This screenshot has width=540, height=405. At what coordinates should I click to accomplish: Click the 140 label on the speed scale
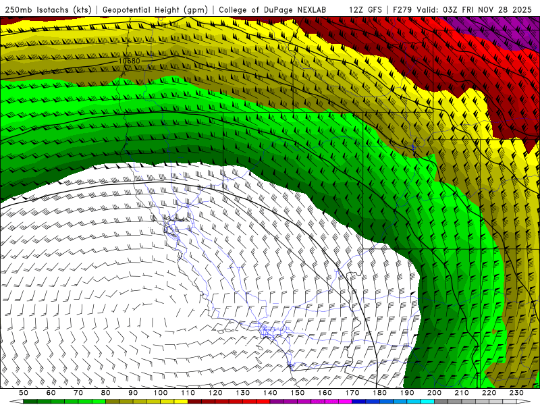pos(270,393)
